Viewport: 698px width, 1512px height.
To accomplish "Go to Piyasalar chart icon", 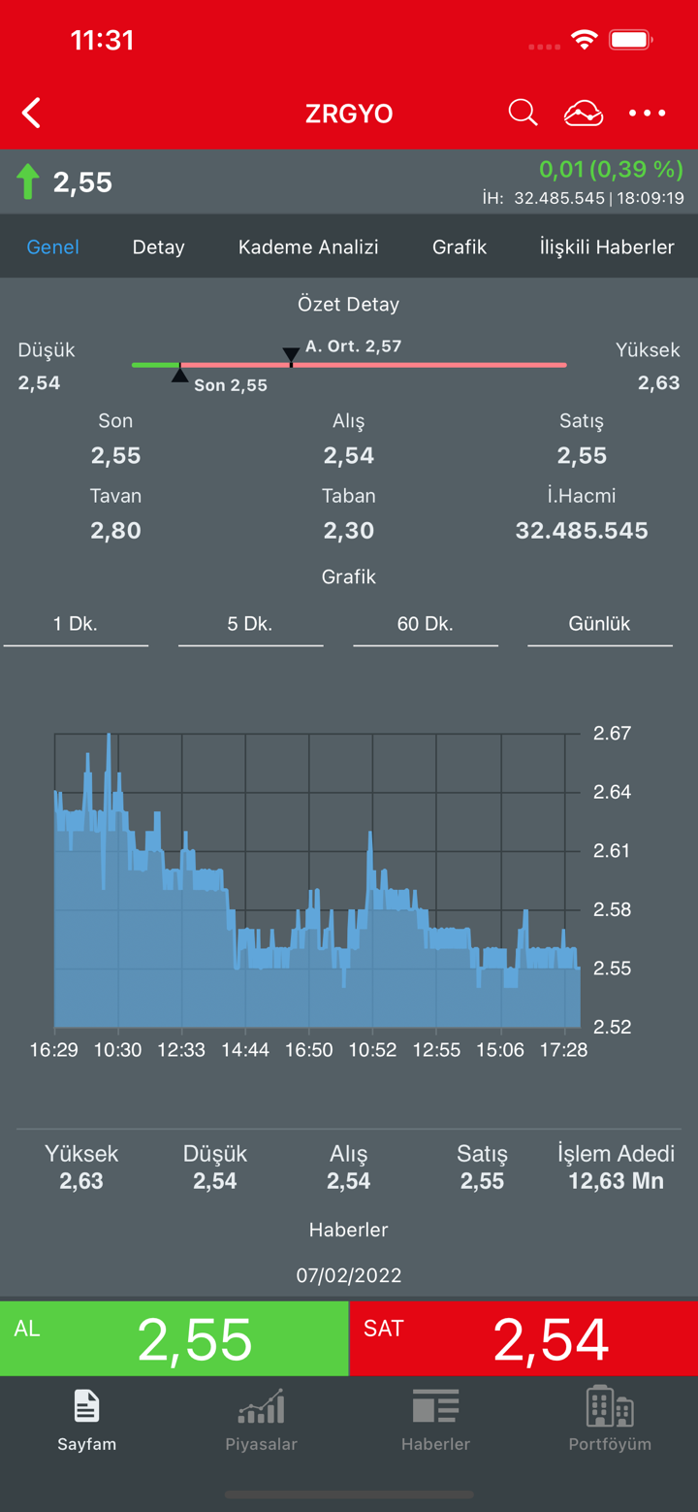I will point(261,1407).
